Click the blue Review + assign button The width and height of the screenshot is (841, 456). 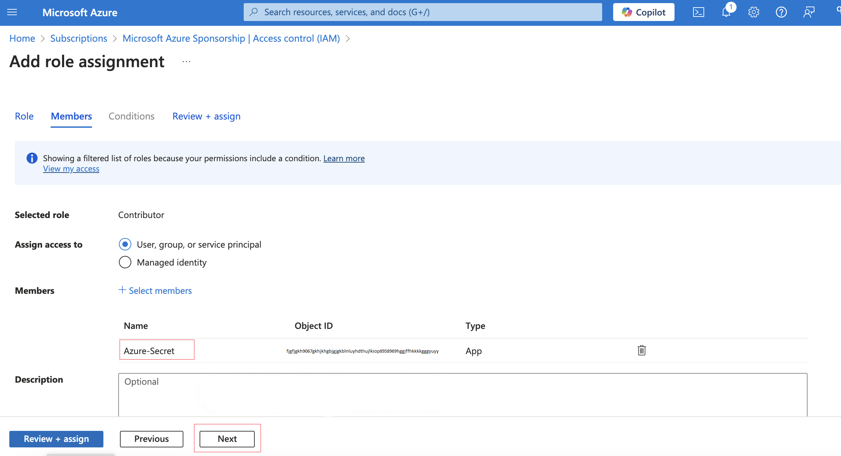(x=56, y=439)
